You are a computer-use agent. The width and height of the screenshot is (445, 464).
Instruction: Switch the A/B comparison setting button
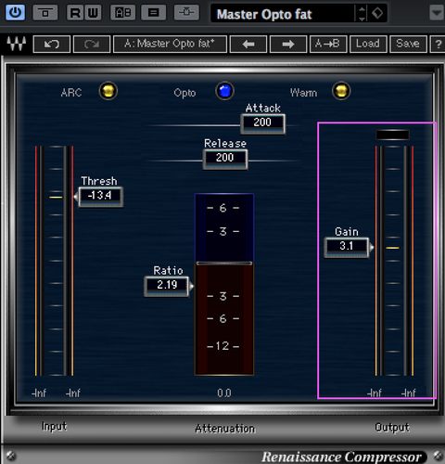122,13
